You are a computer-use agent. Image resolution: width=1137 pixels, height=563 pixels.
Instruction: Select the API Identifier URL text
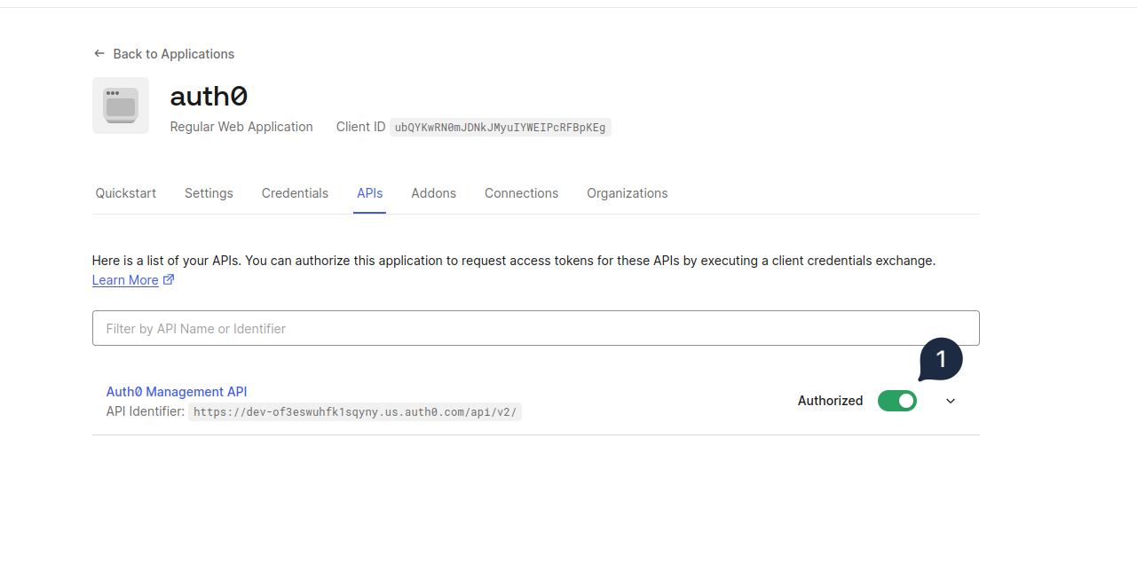point(355,412)
